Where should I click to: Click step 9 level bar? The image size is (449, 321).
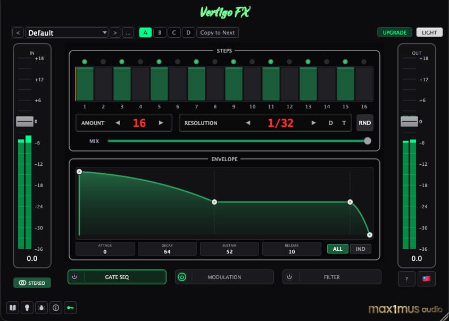234,84
